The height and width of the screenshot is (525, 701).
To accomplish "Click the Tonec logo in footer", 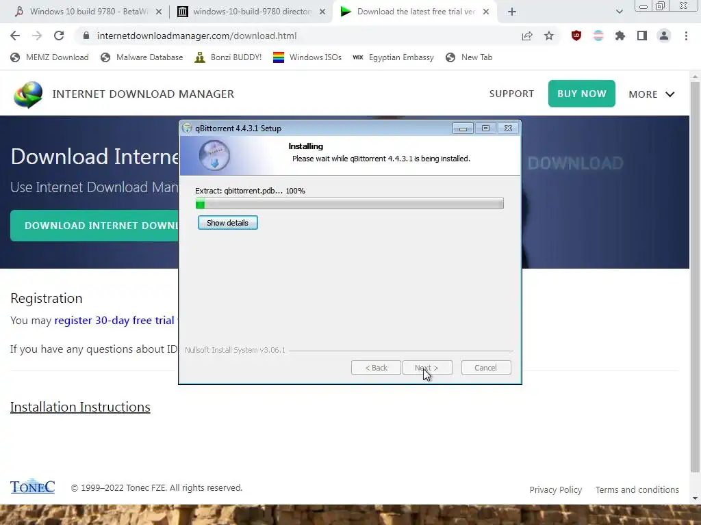I will pos(33,487).
